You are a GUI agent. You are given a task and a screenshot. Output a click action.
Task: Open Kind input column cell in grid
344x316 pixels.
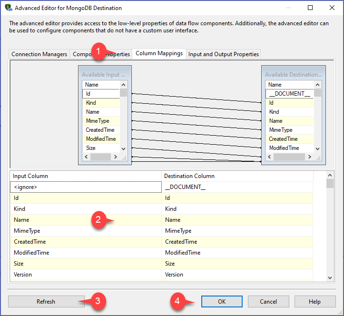pyautogui.click(x=86, y=209)
